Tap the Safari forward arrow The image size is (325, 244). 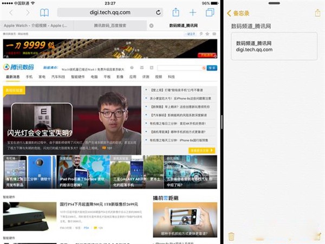coord(28,12)
